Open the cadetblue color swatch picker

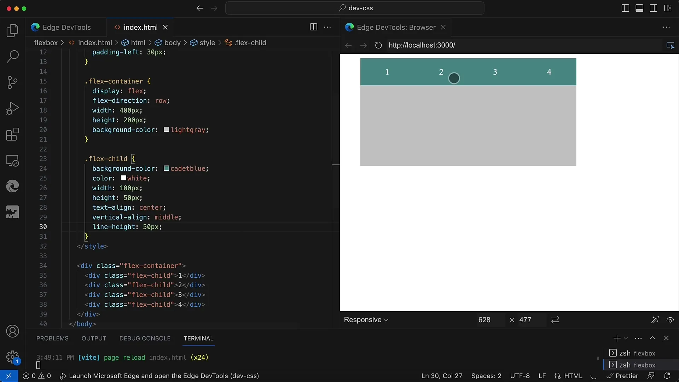point(166,168)
